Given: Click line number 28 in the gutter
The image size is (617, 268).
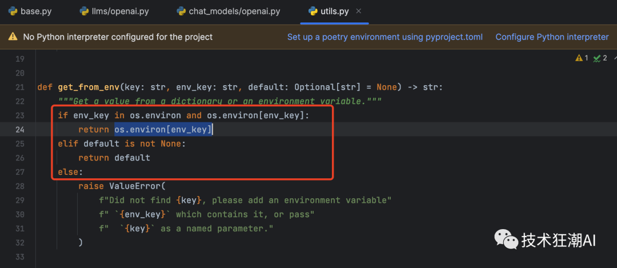Looking at the screenshot, I should click(x=20, y=186).
